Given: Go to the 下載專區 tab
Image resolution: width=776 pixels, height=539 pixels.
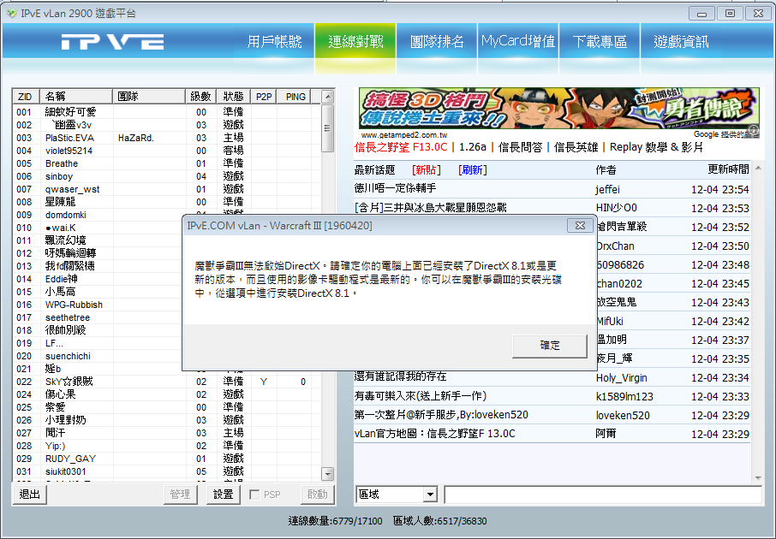Looking at the screenshot, I should click(600, 42).
